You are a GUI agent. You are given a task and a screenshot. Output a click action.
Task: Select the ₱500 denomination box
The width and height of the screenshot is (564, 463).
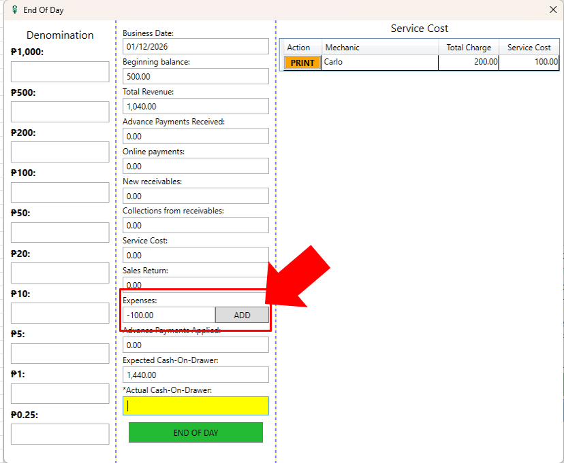60,112
